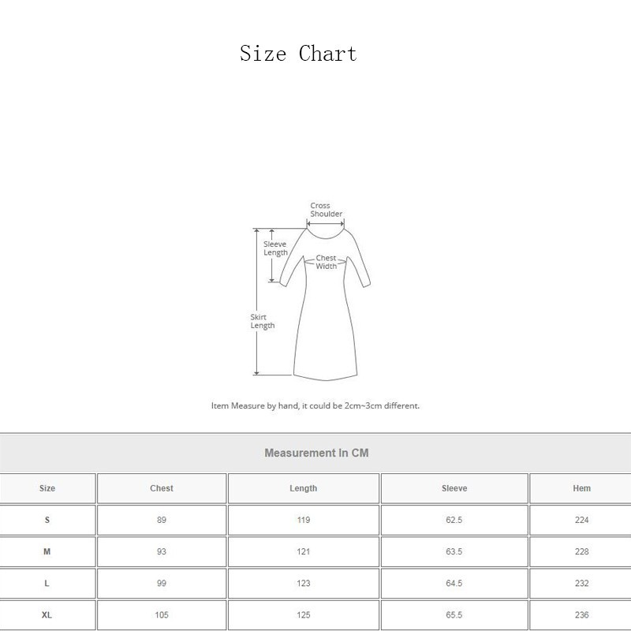The height and width of the screenshot is (631, 631).
Task: Select size M row label
Action: (47, 551)
